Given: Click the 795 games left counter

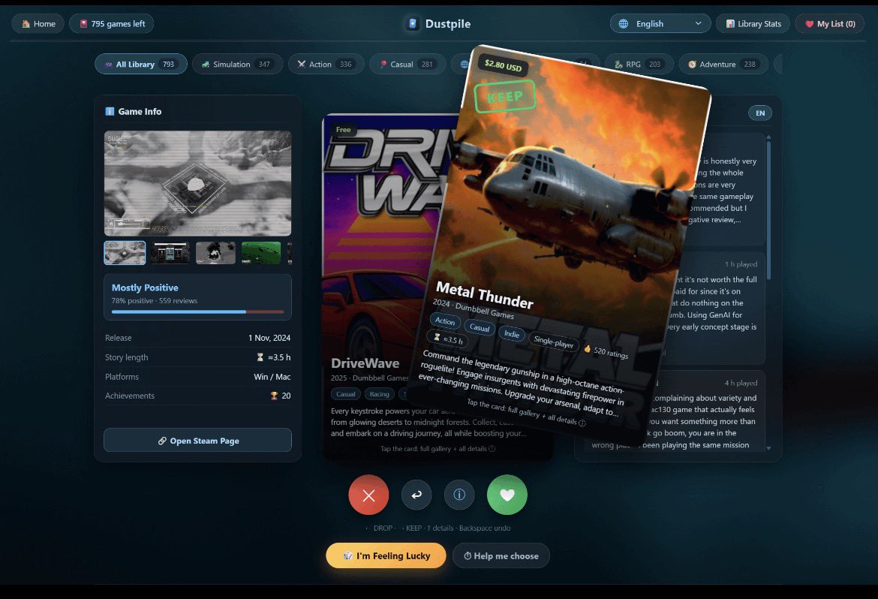Looking at the screenshot, I should tap(111, 23).
